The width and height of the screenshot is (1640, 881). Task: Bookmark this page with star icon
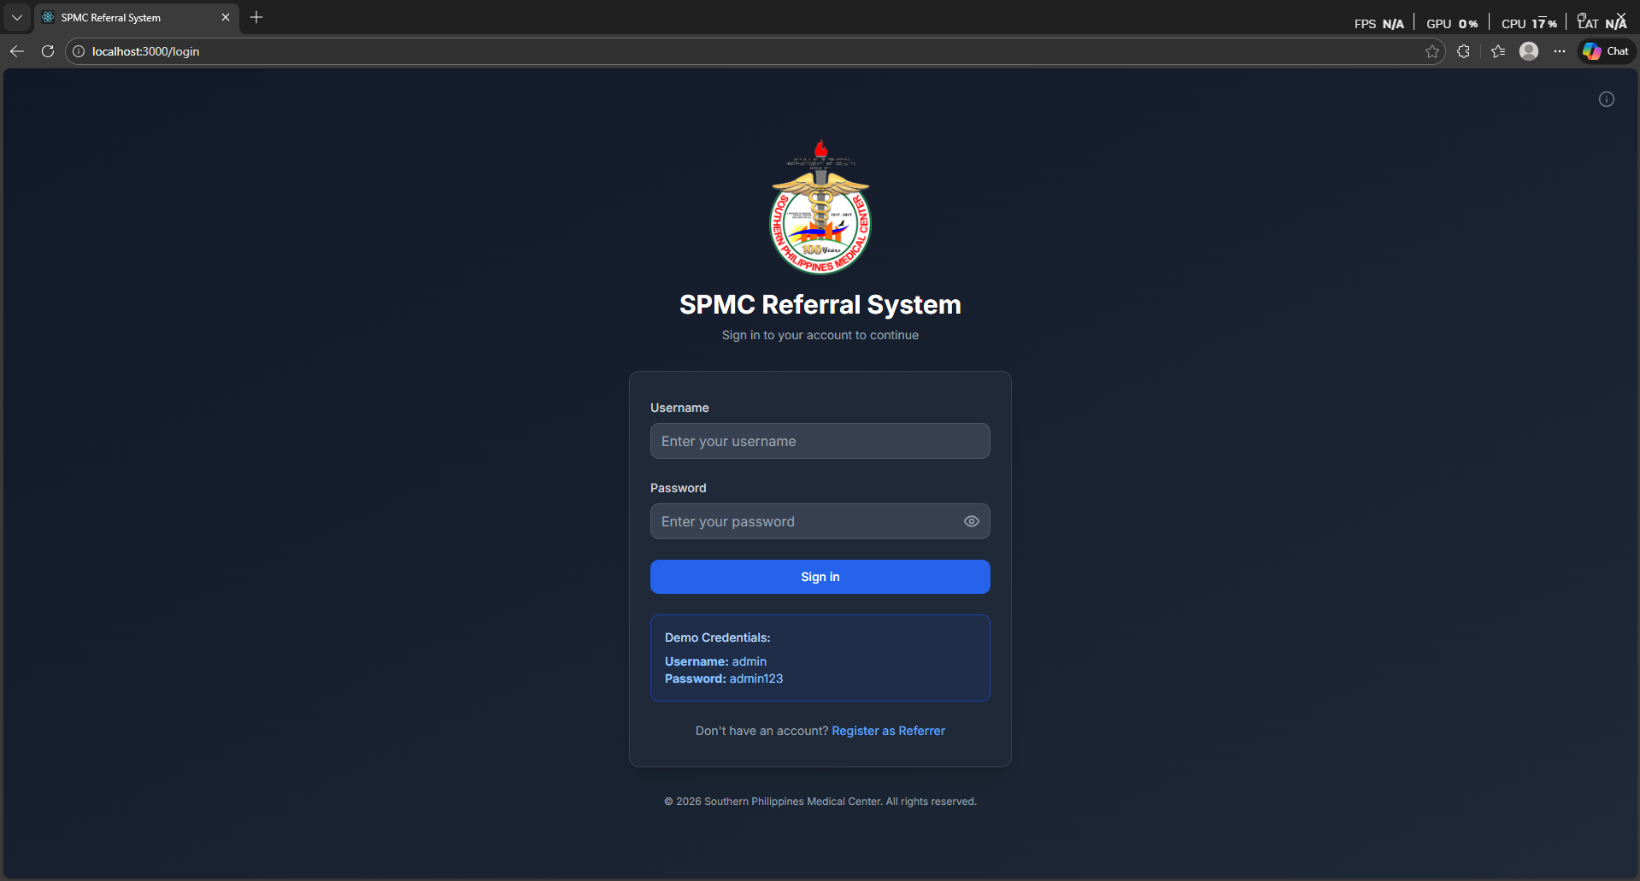pos(1432,51)
